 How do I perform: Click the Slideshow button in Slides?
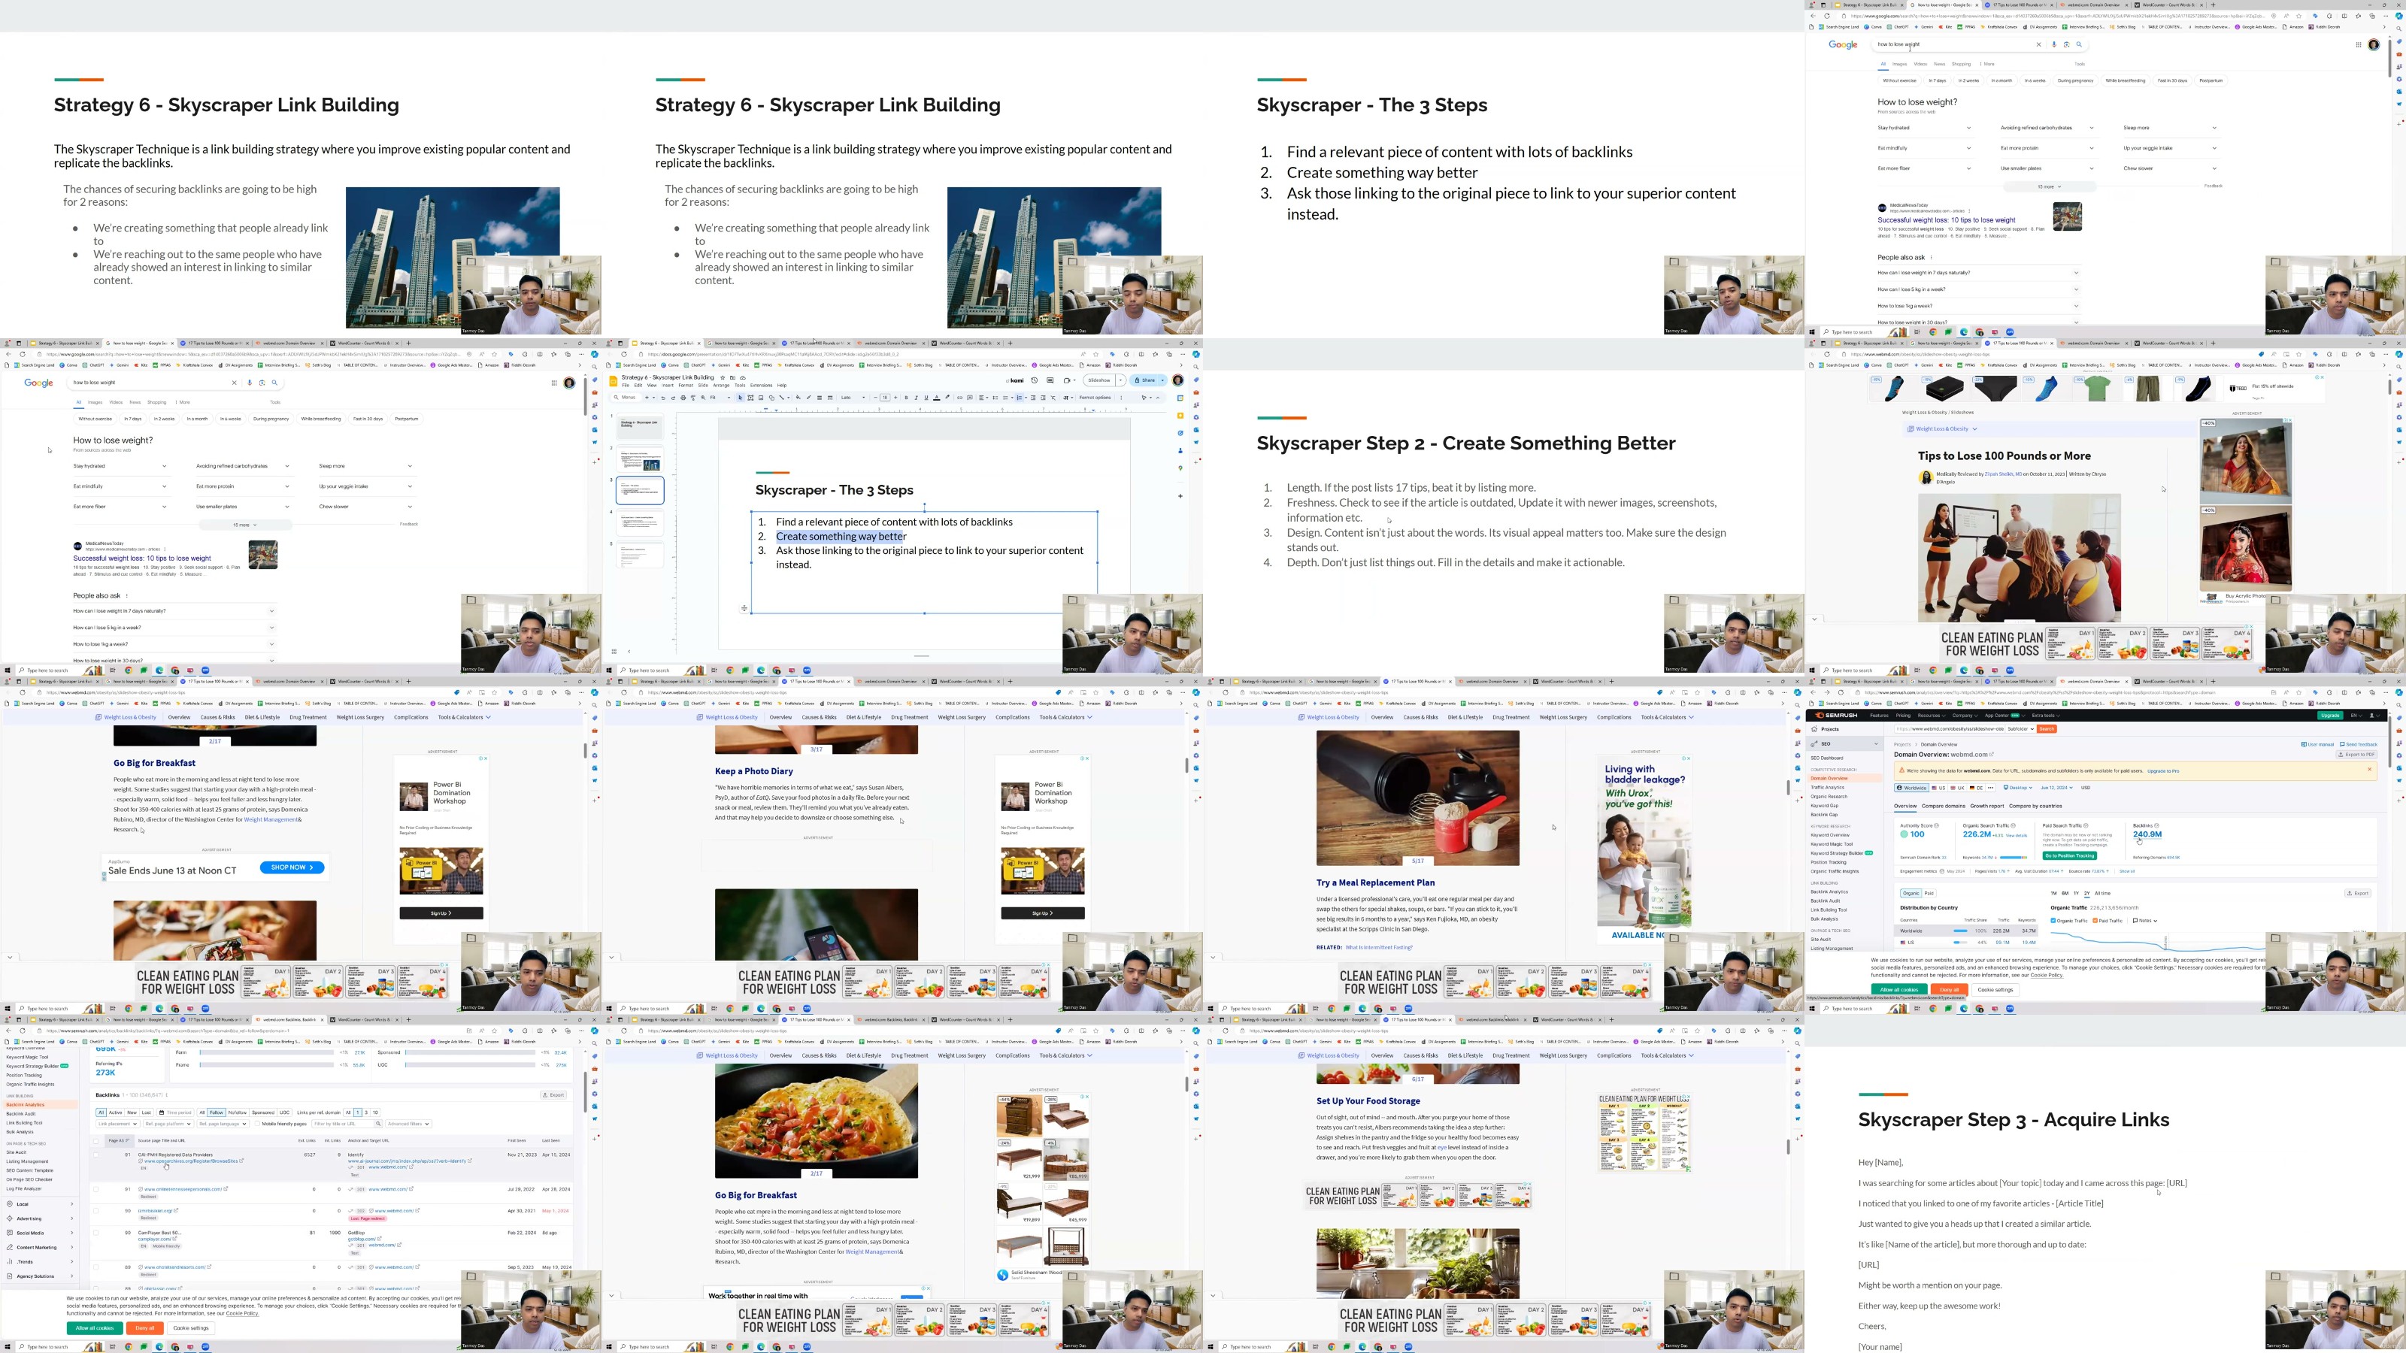(1099, 380)
